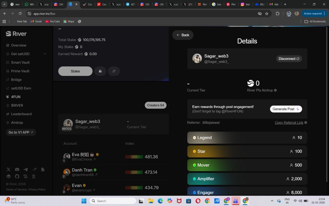
Task: Open Terms of Service link
Action: [x=16, y=190]
